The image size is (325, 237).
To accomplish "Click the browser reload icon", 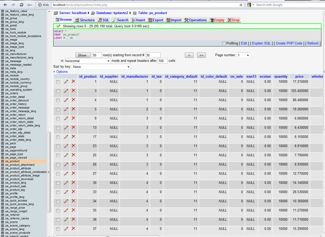I will 21,5.
